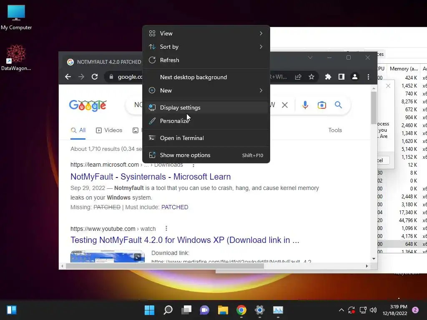Click the share page icon in address bar
Image resolution: width=427 pixels, height=320 pixels.
tap(298, 77)
